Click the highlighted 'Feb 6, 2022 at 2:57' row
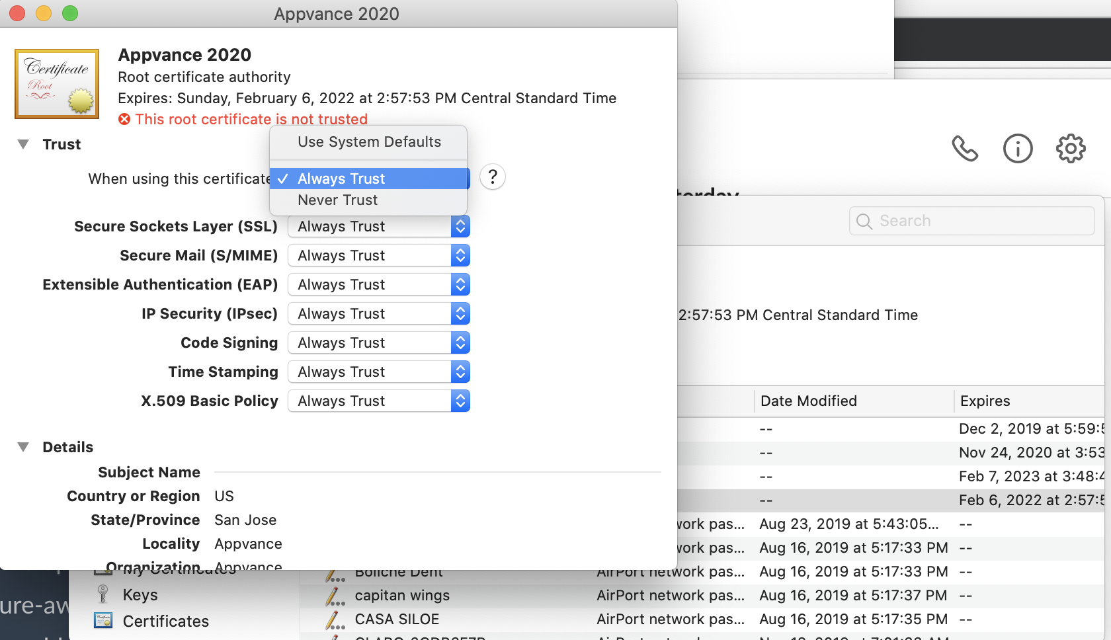 click(891, 500)
